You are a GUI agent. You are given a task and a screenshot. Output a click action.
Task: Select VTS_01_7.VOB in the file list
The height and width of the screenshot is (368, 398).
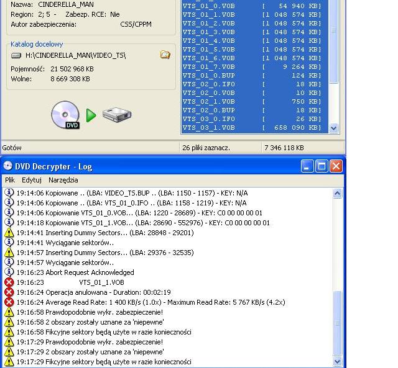[254, 66]
